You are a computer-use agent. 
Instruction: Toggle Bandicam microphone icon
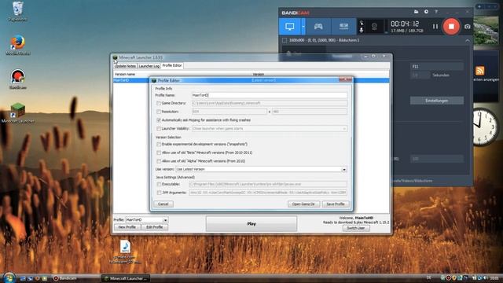click(362, 30)
